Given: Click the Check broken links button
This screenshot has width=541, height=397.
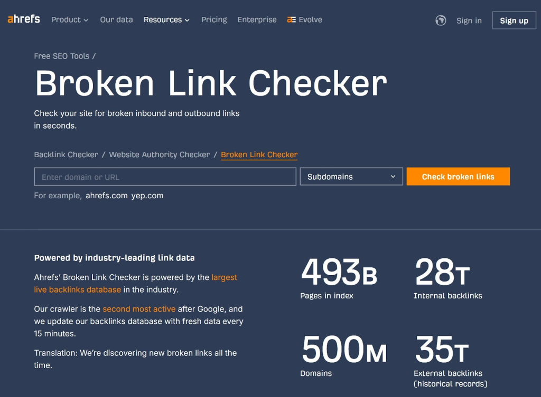Looking at the screenshot, I should 458,177.
